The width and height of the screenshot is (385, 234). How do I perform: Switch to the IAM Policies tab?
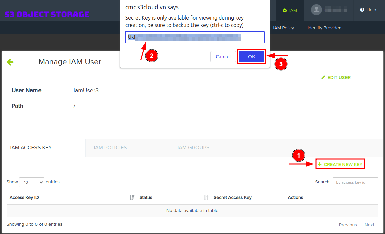[110, 148]
